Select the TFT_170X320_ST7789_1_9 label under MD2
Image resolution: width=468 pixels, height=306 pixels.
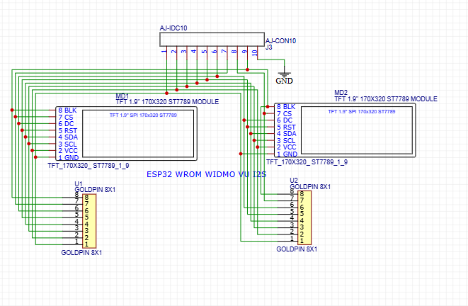coord(307,162)
